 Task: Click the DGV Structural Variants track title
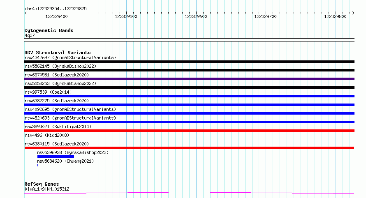point(58,53)
